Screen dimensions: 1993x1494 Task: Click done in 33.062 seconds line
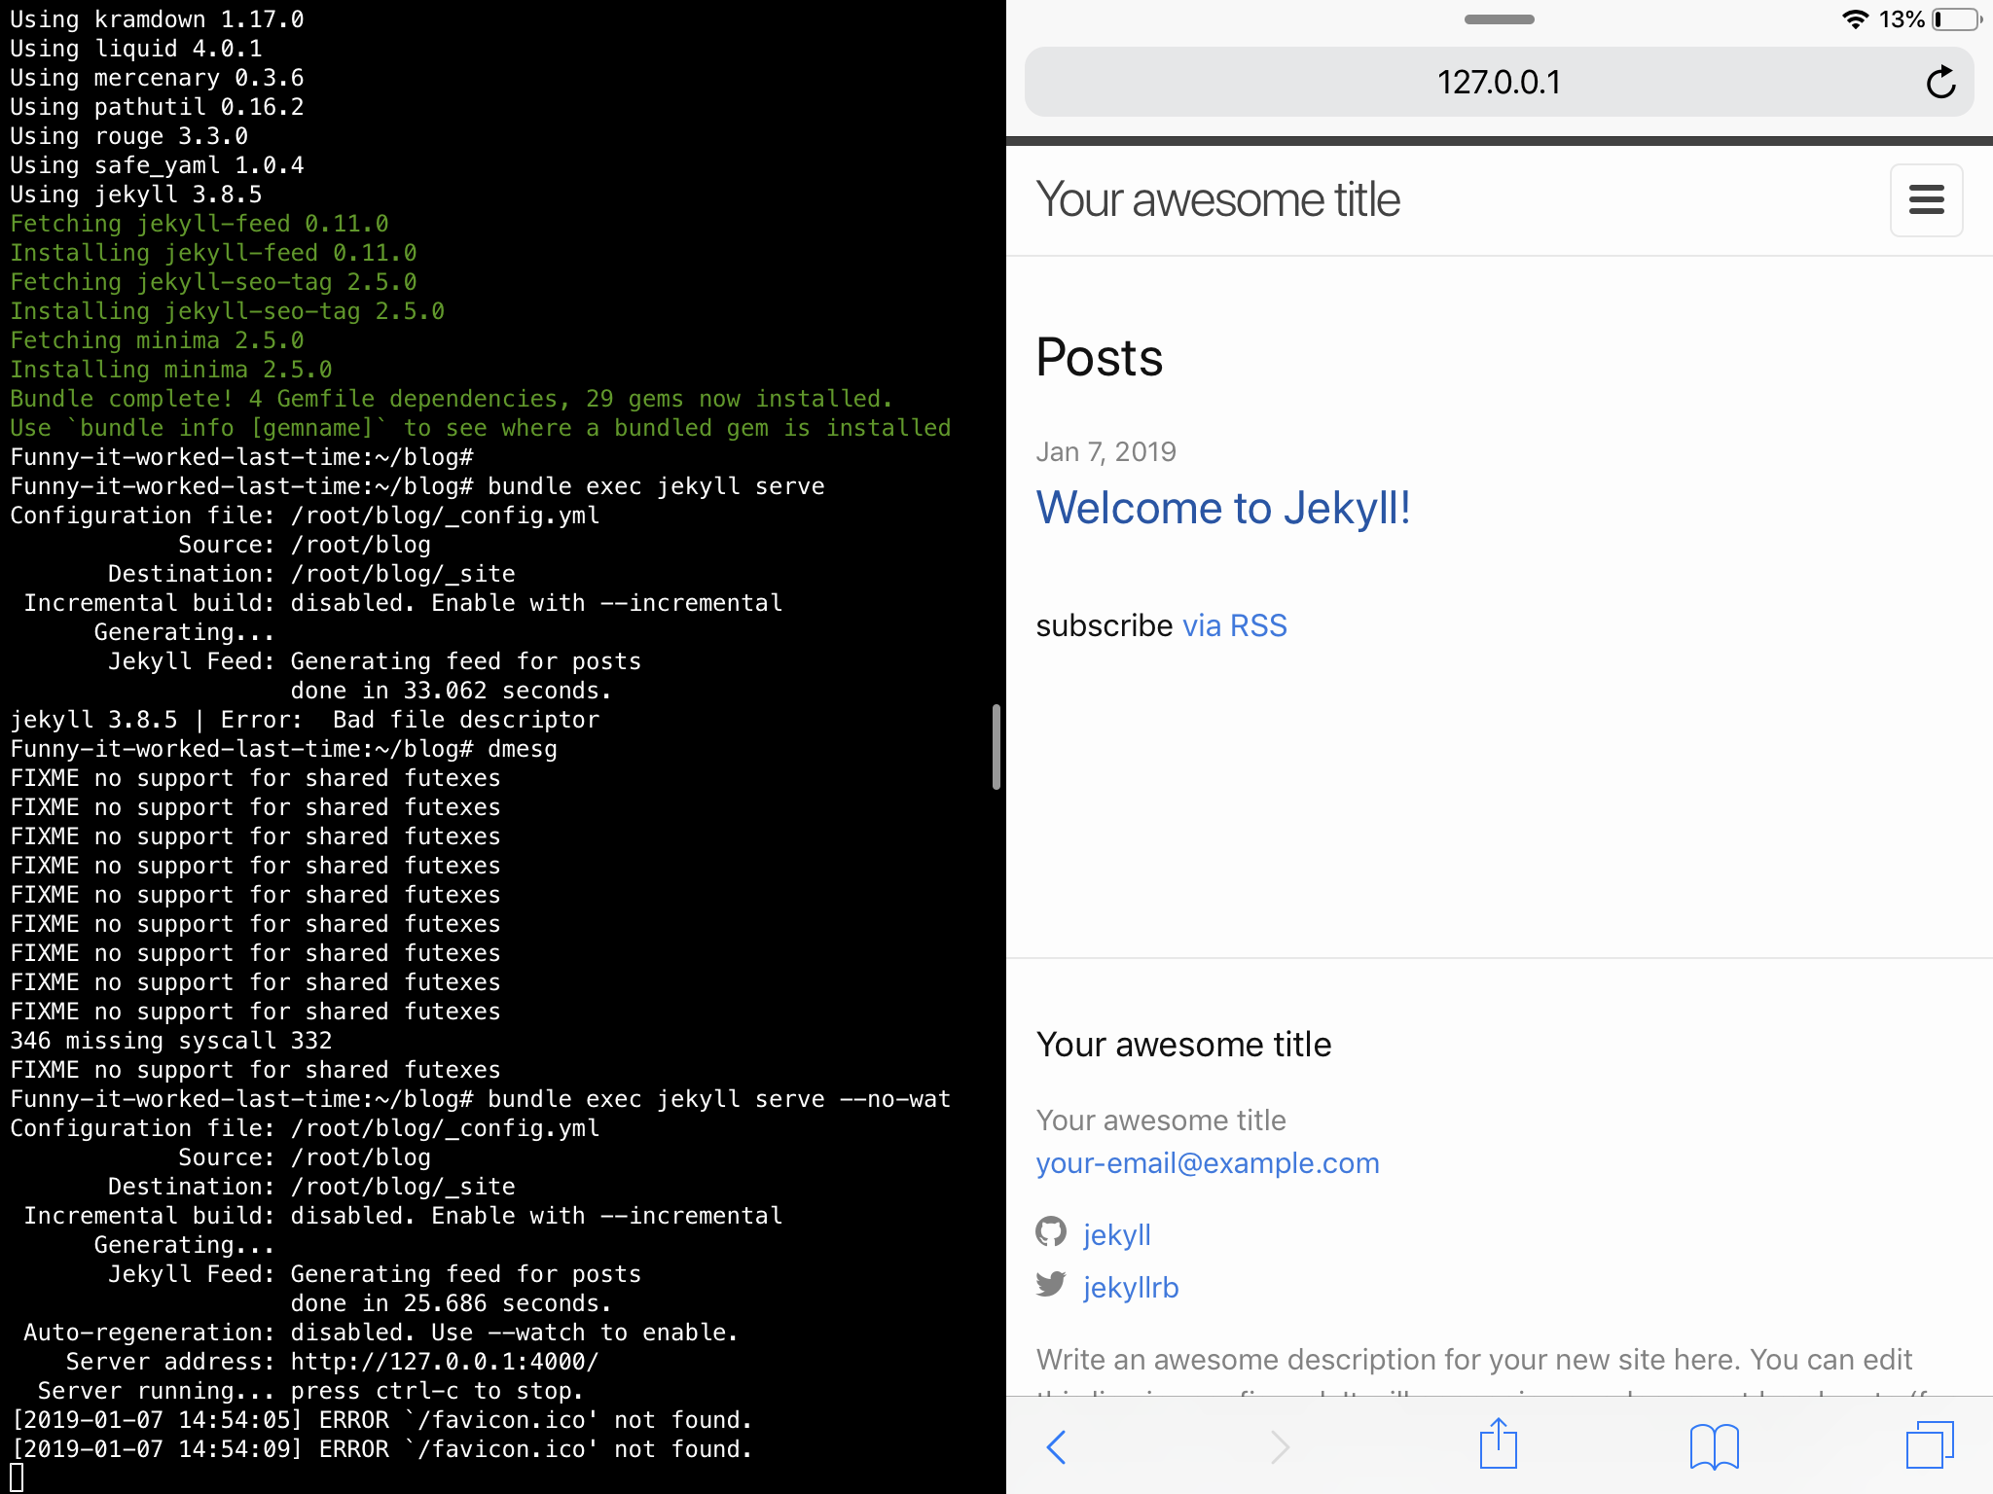point(452,691)
